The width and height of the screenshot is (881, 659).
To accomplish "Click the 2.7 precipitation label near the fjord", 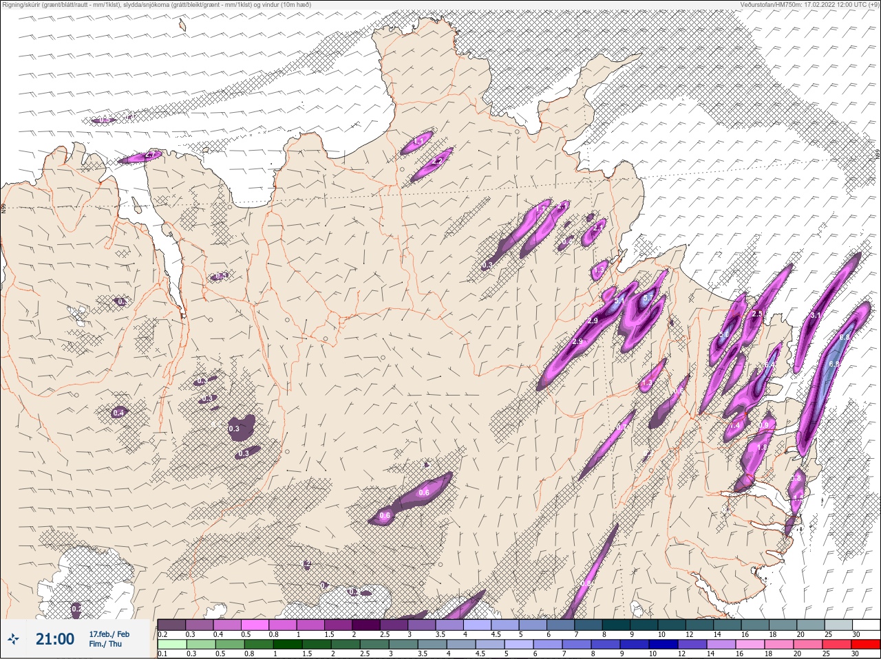I will click(x=151, y=155).
